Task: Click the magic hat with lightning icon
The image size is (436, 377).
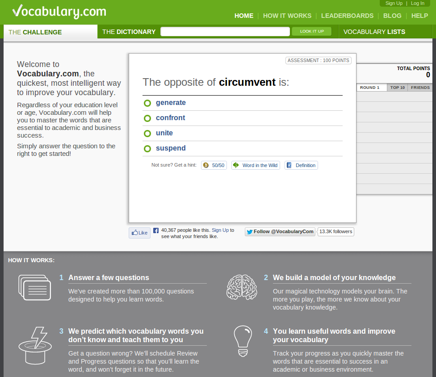Action: [35, 345]
